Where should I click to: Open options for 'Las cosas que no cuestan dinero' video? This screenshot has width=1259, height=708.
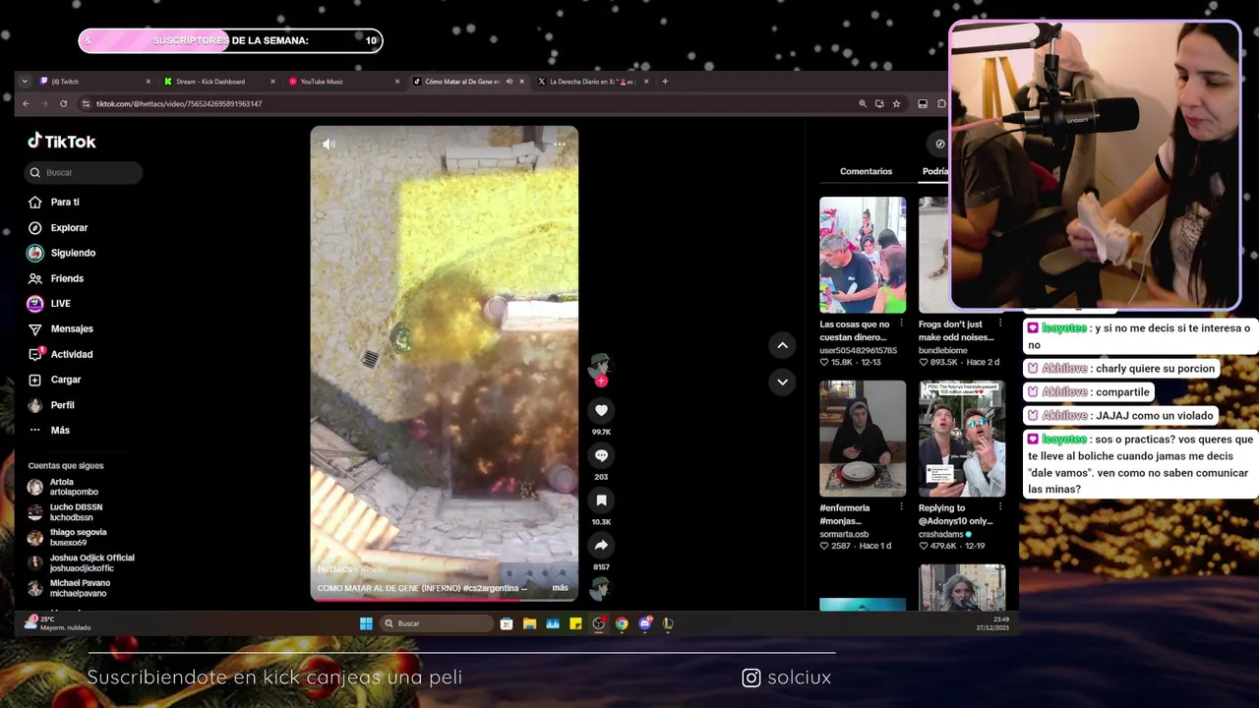[x=901, y=324]
